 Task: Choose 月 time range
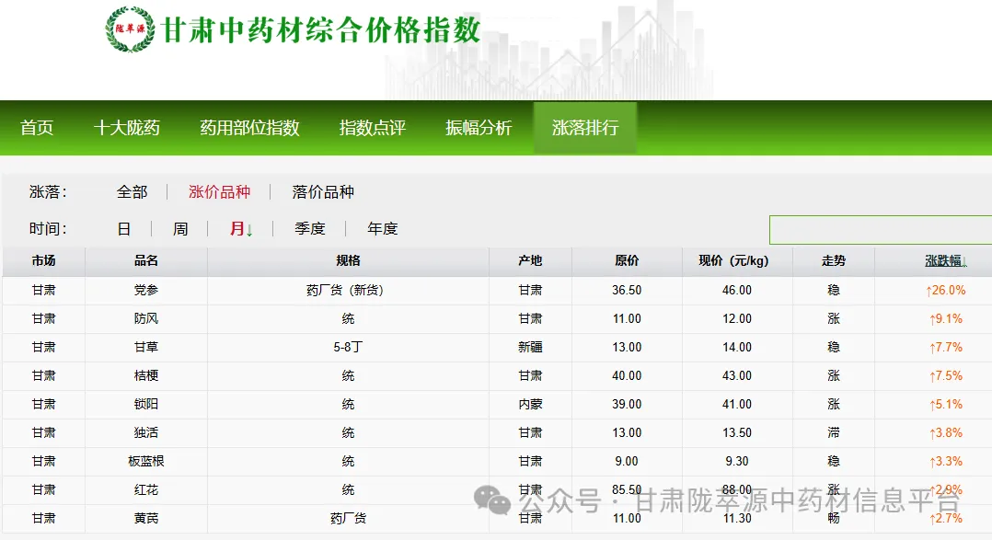click(241, 229)
